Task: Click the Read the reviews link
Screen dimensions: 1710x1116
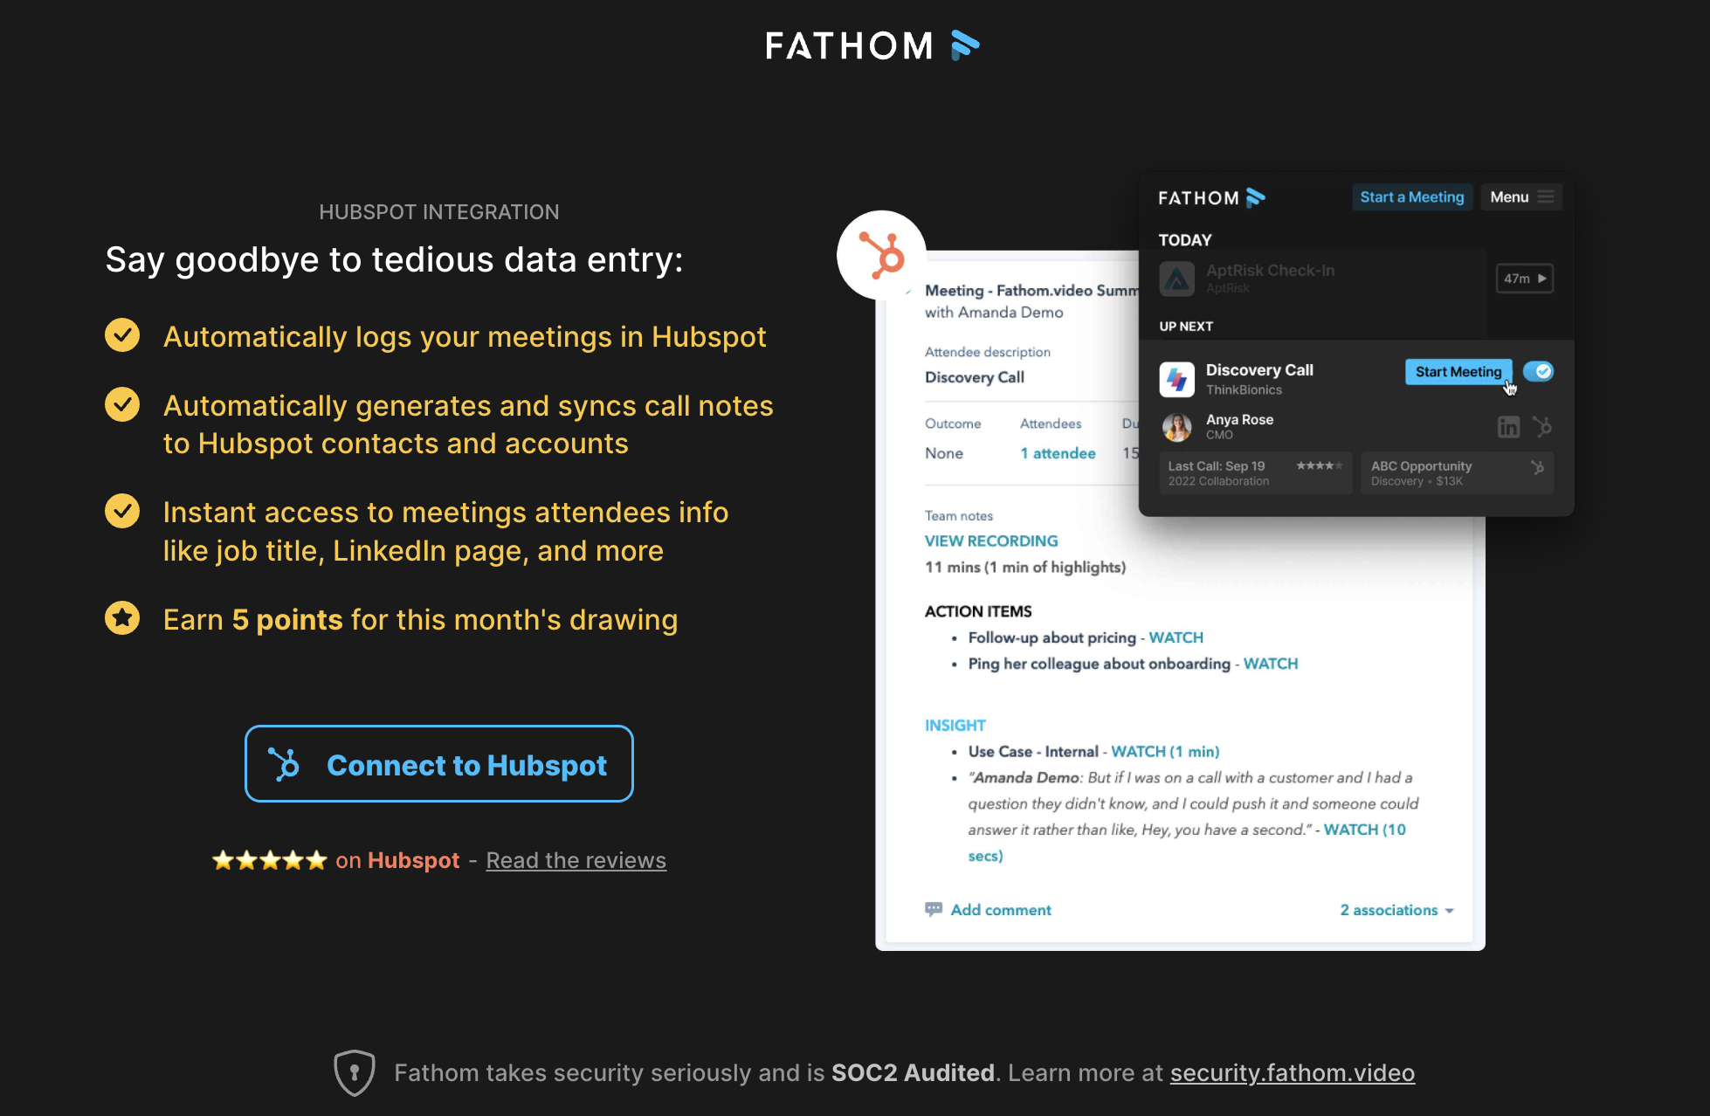Action: click(577, 859)
